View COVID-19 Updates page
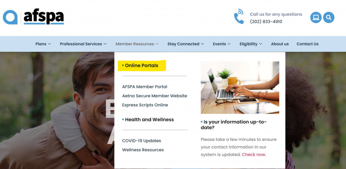The image size is (346, 169). pyautogui.click(x=142, y=141)
